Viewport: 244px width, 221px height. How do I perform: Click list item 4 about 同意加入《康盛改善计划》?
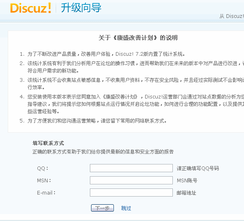[132, 104]
